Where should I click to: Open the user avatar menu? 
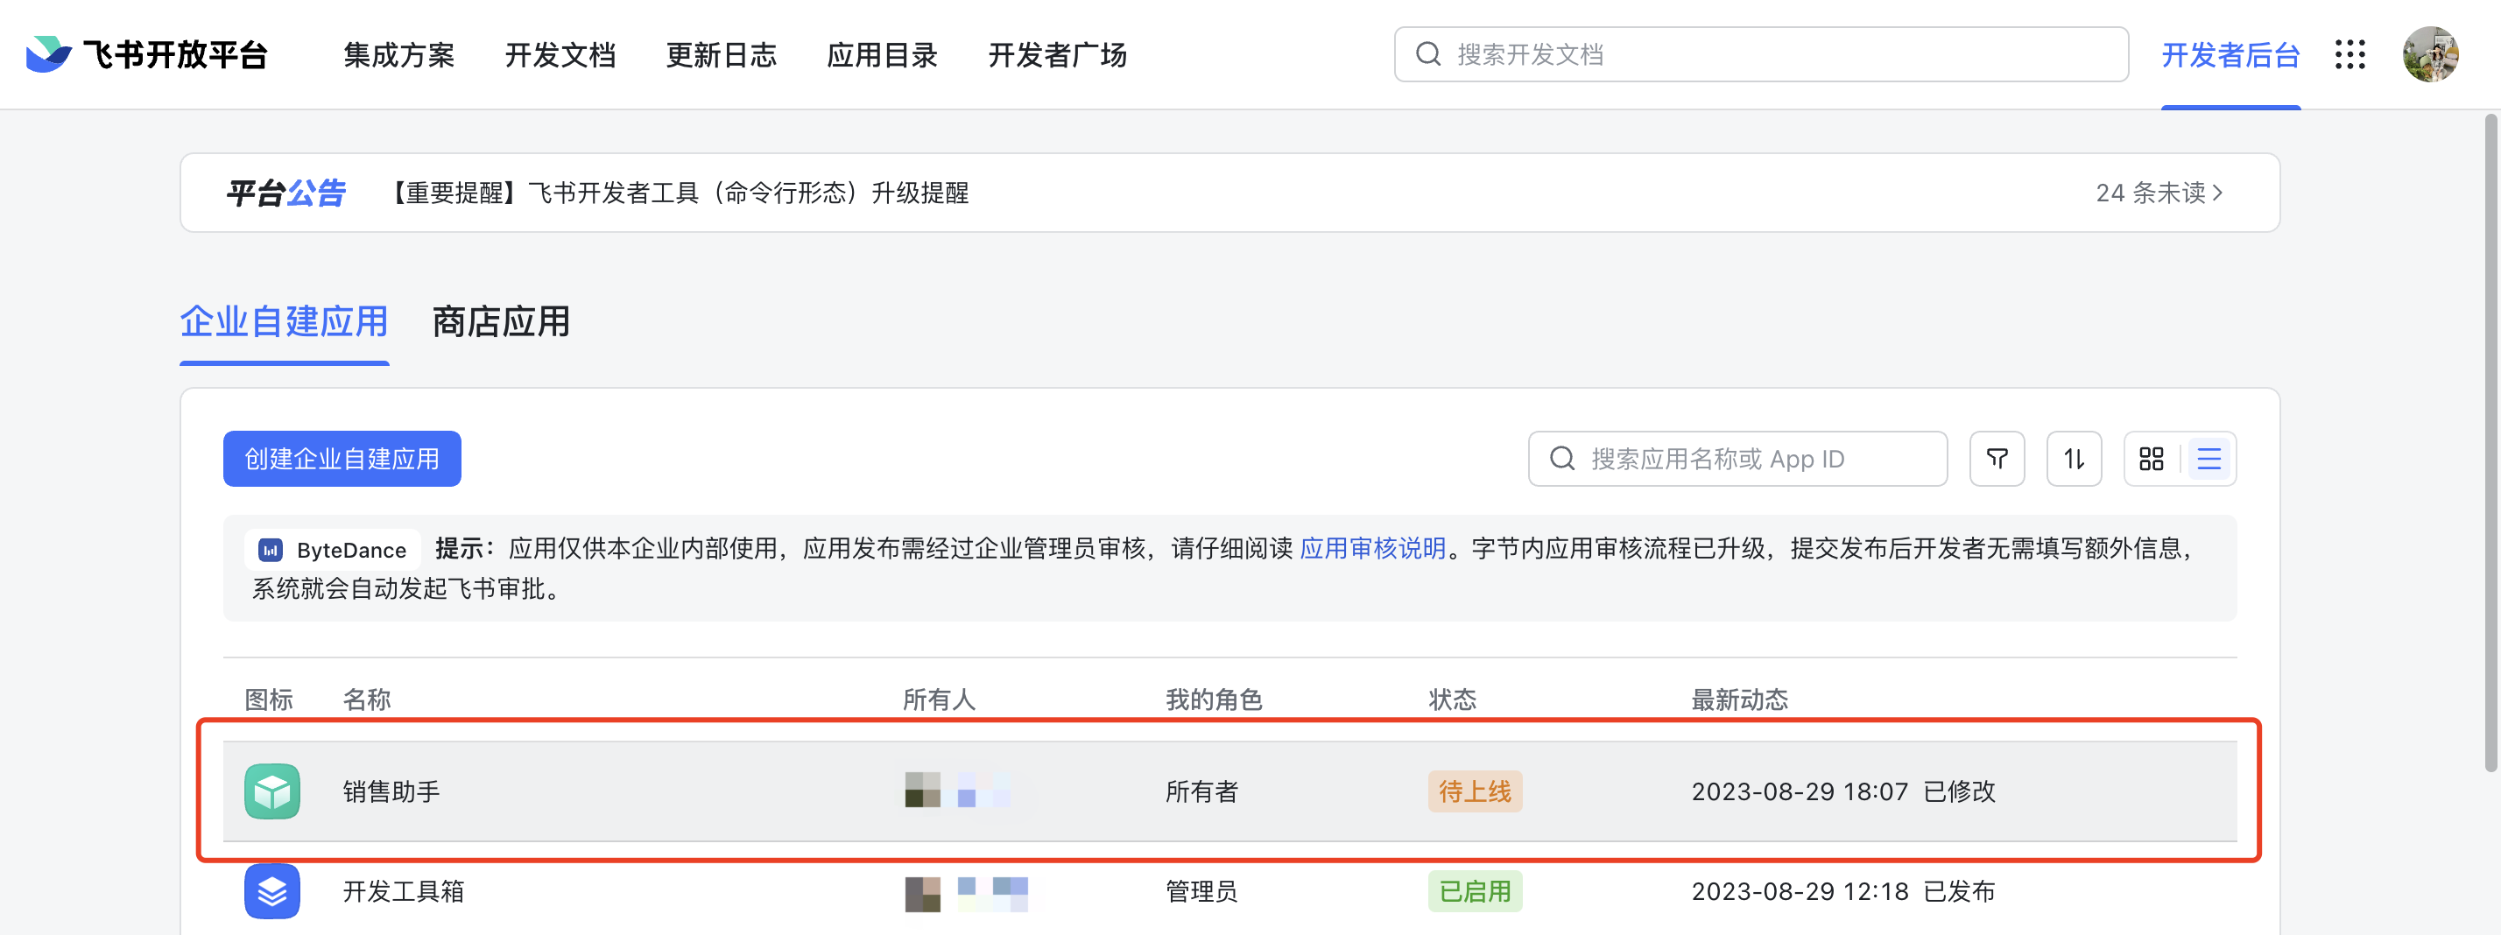coord(2430,54)
